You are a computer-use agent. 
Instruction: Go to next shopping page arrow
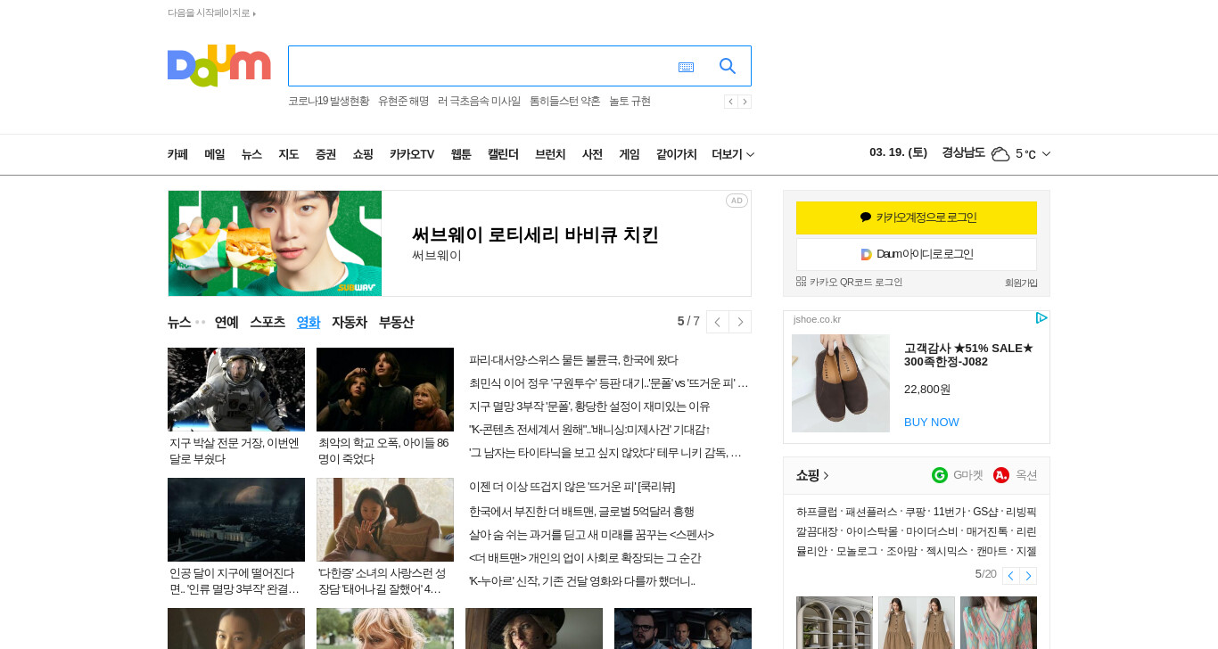tap(1028, 576)
